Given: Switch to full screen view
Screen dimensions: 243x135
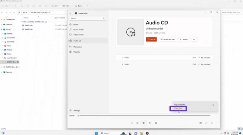Looking at the screenshot, I should [206, 123].
